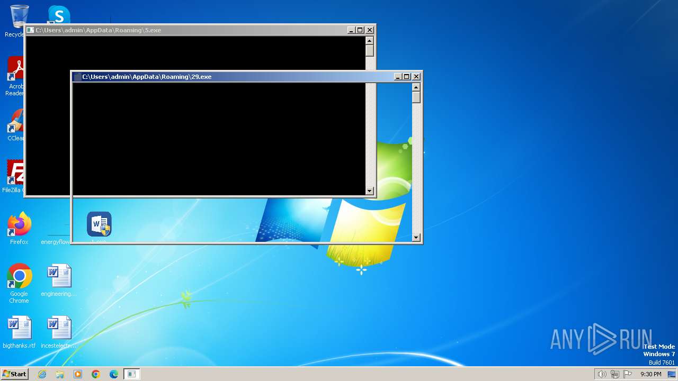Screen dimensions: 678x381
Task: Click the 29.exe window title bar
Action: pos(233,77)
